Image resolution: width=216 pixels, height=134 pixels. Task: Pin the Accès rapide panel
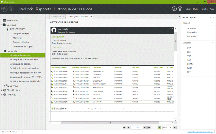[x=211, y=17]
